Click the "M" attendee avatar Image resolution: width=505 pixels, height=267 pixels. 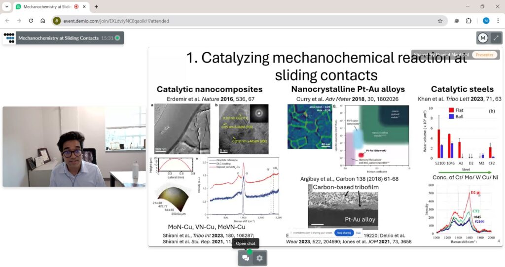[483, 38]
